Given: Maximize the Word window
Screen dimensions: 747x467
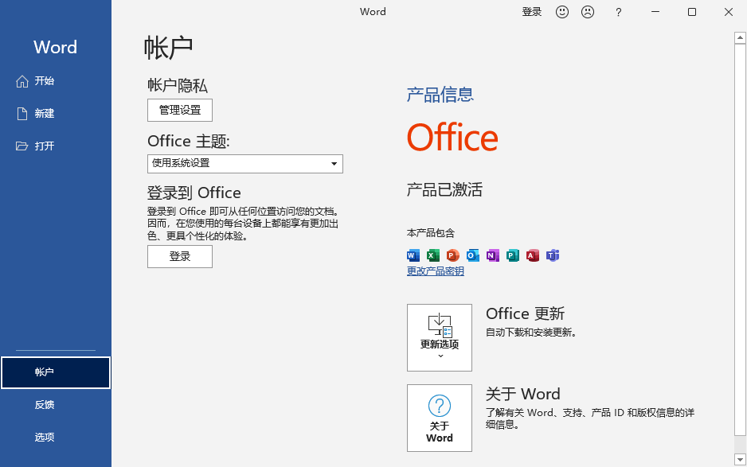Looking at the screenshot, I should coord(692,12).
